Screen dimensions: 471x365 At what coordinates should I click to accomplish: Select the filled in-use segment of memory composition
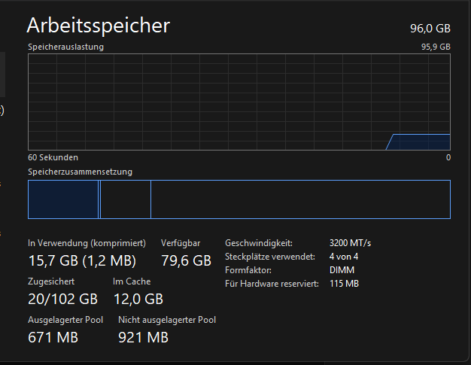[x=63, y=199]
